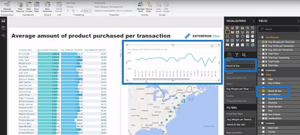Switch to Model relationships view in sidebar

(x=3, y=35)
